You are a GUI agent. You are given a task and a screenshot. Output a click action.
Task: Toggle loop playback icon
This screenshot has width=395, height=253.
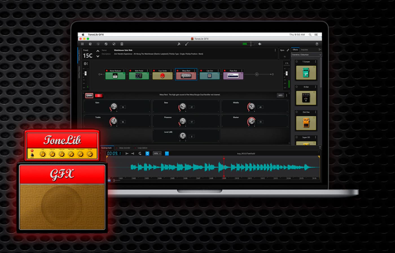pyautogui.click(x=140, y=153)
